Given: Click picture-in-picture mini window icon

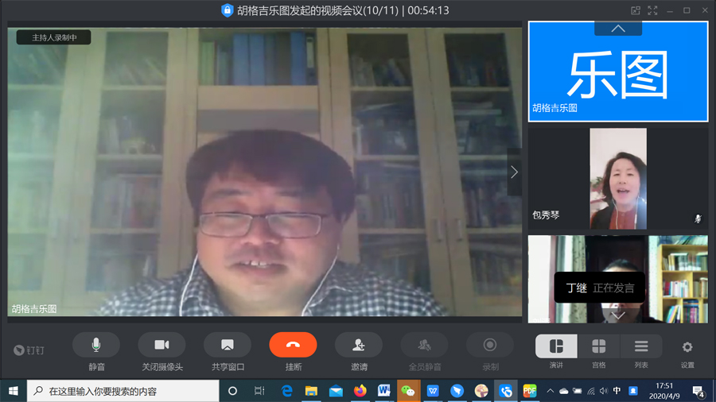Looking at the screenshot, I should tap(636, 10).
